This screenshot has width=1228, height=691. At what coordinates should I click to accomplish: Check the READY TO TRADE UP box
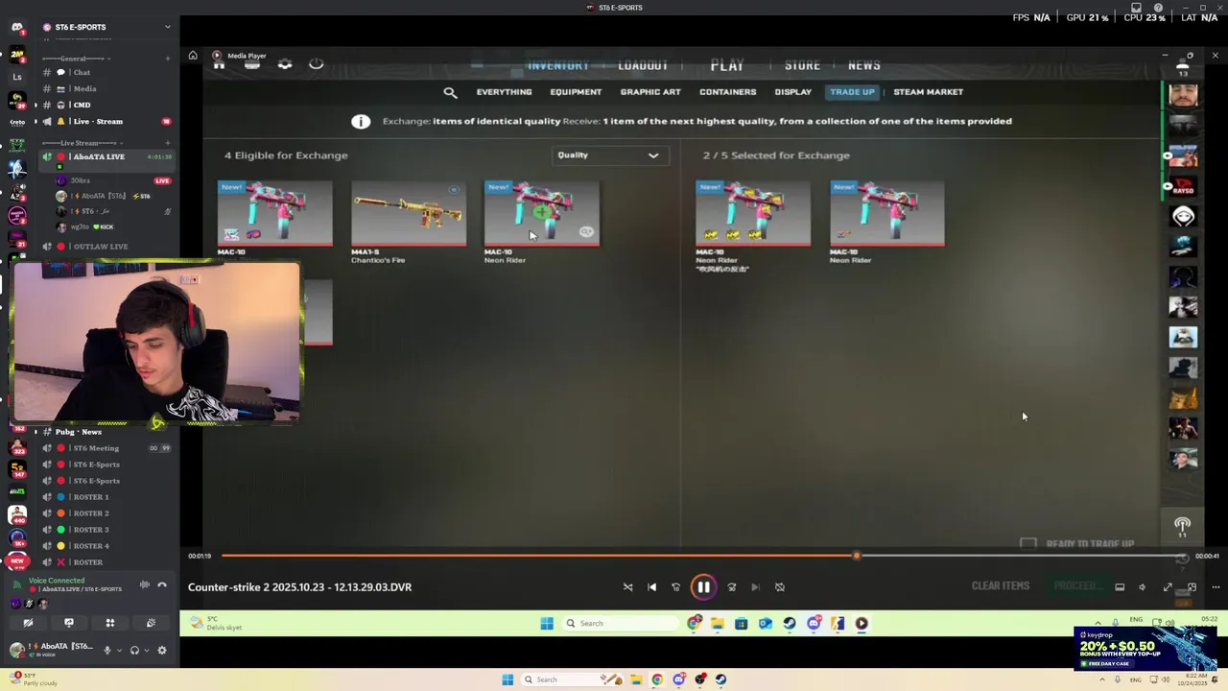pyautogui.click(x=1028, y=544)
